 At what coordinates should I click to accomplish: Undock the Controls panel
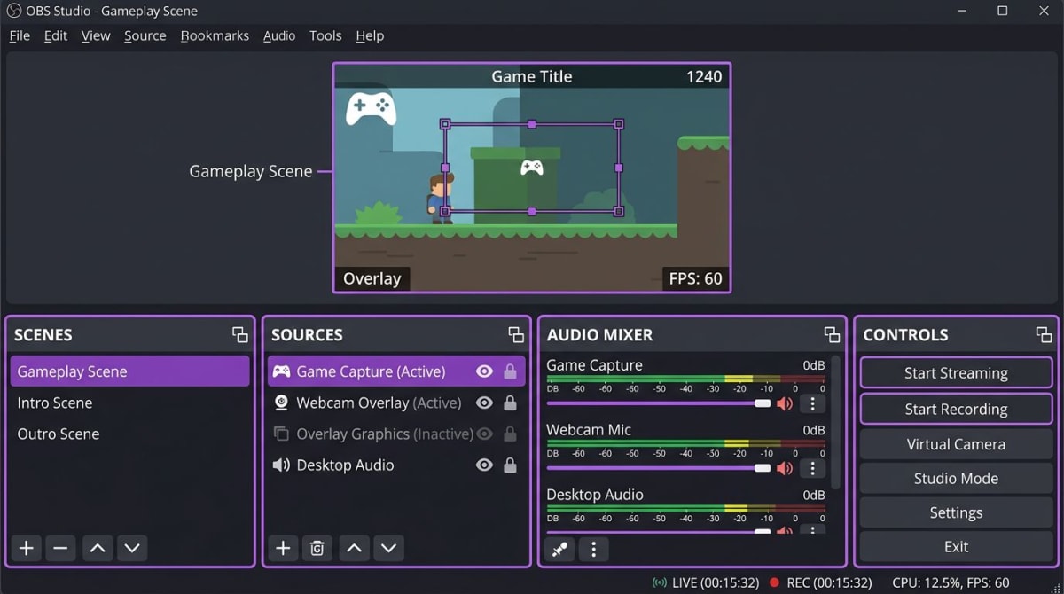coord(1044,334)
